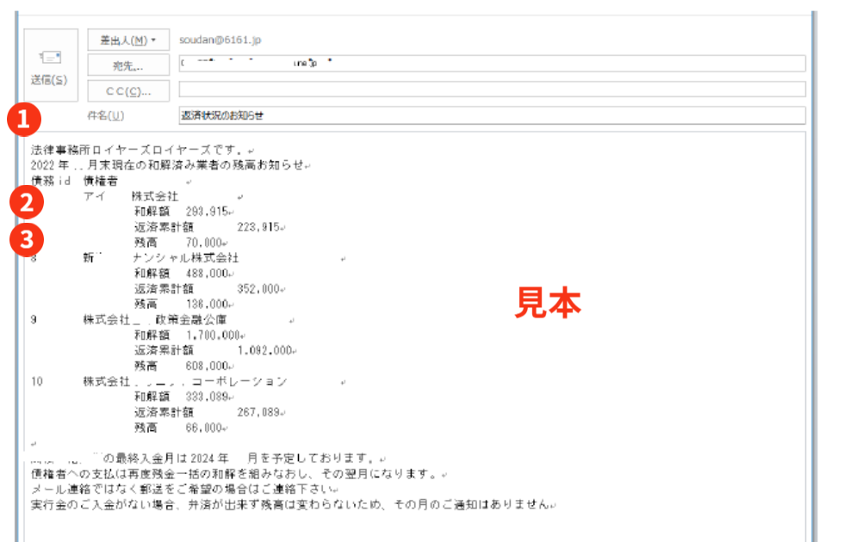Image resolution: width=844 pixels, height=542 pixels.
Task: Click the line starting with 2022年
Action: [x=171, y=165]
